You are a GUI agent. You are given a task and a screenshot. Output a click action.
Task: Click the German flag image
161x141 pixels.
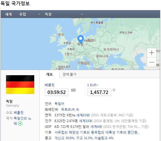click(x=20, y=85)
